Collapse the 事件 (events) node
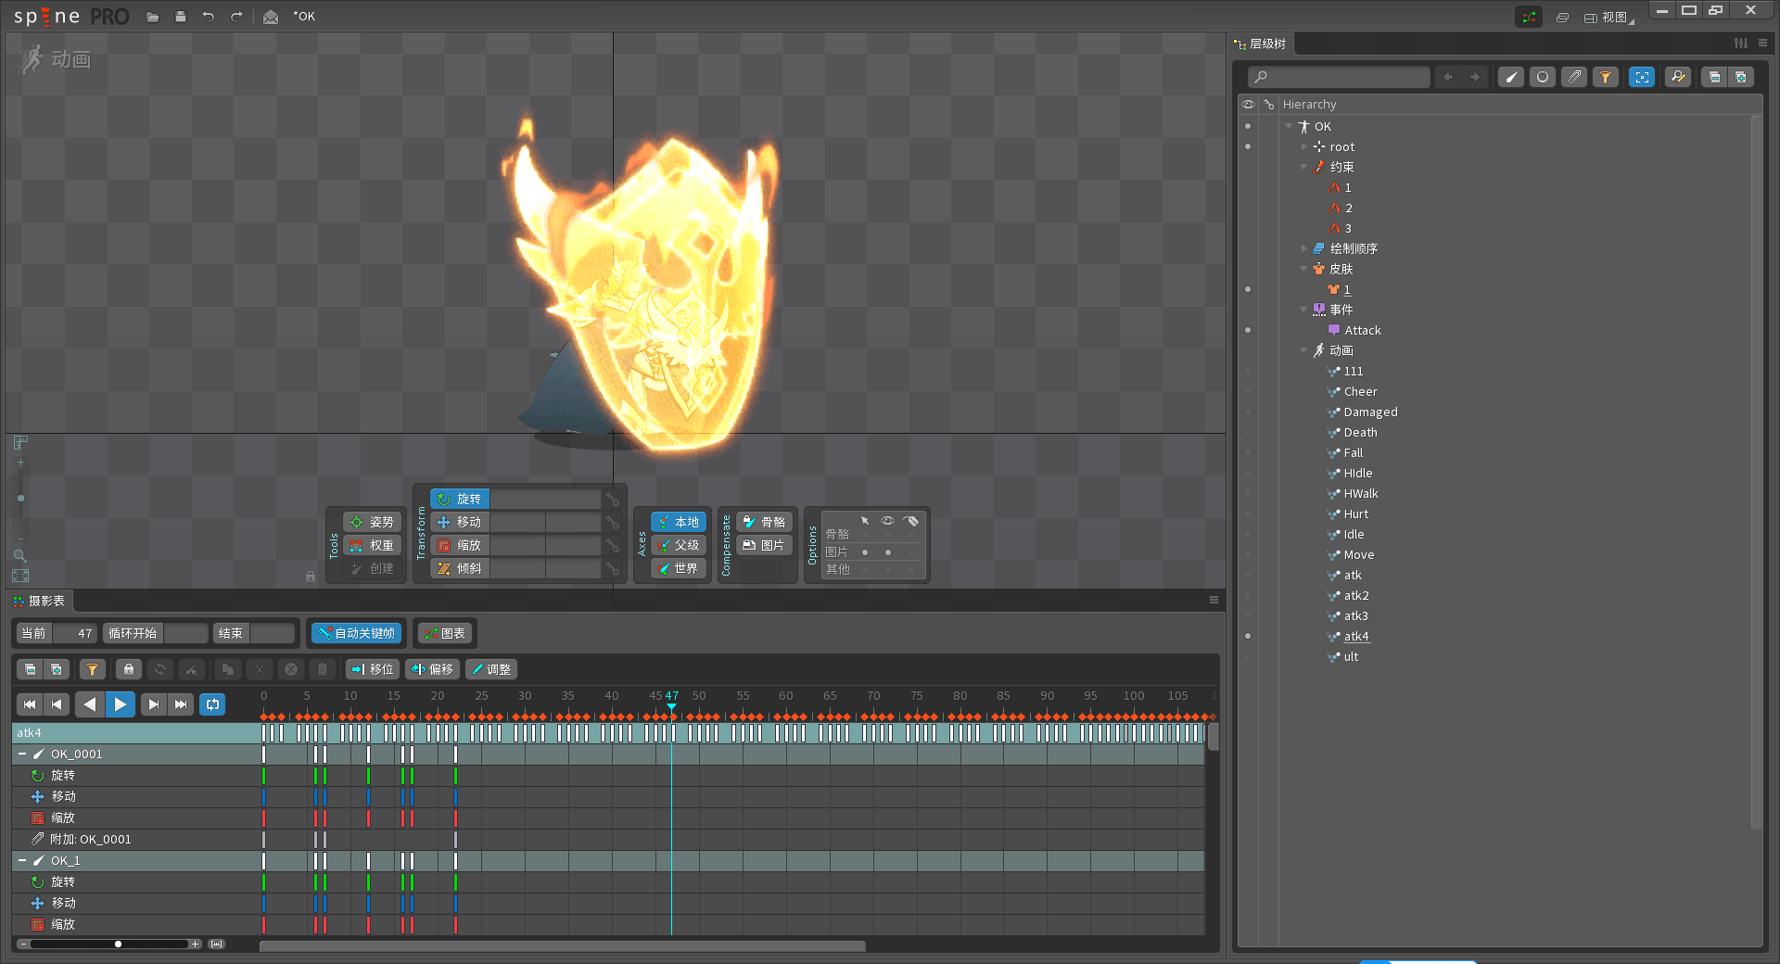Viewport: 1780px width, 964px height. [1303, 310]
